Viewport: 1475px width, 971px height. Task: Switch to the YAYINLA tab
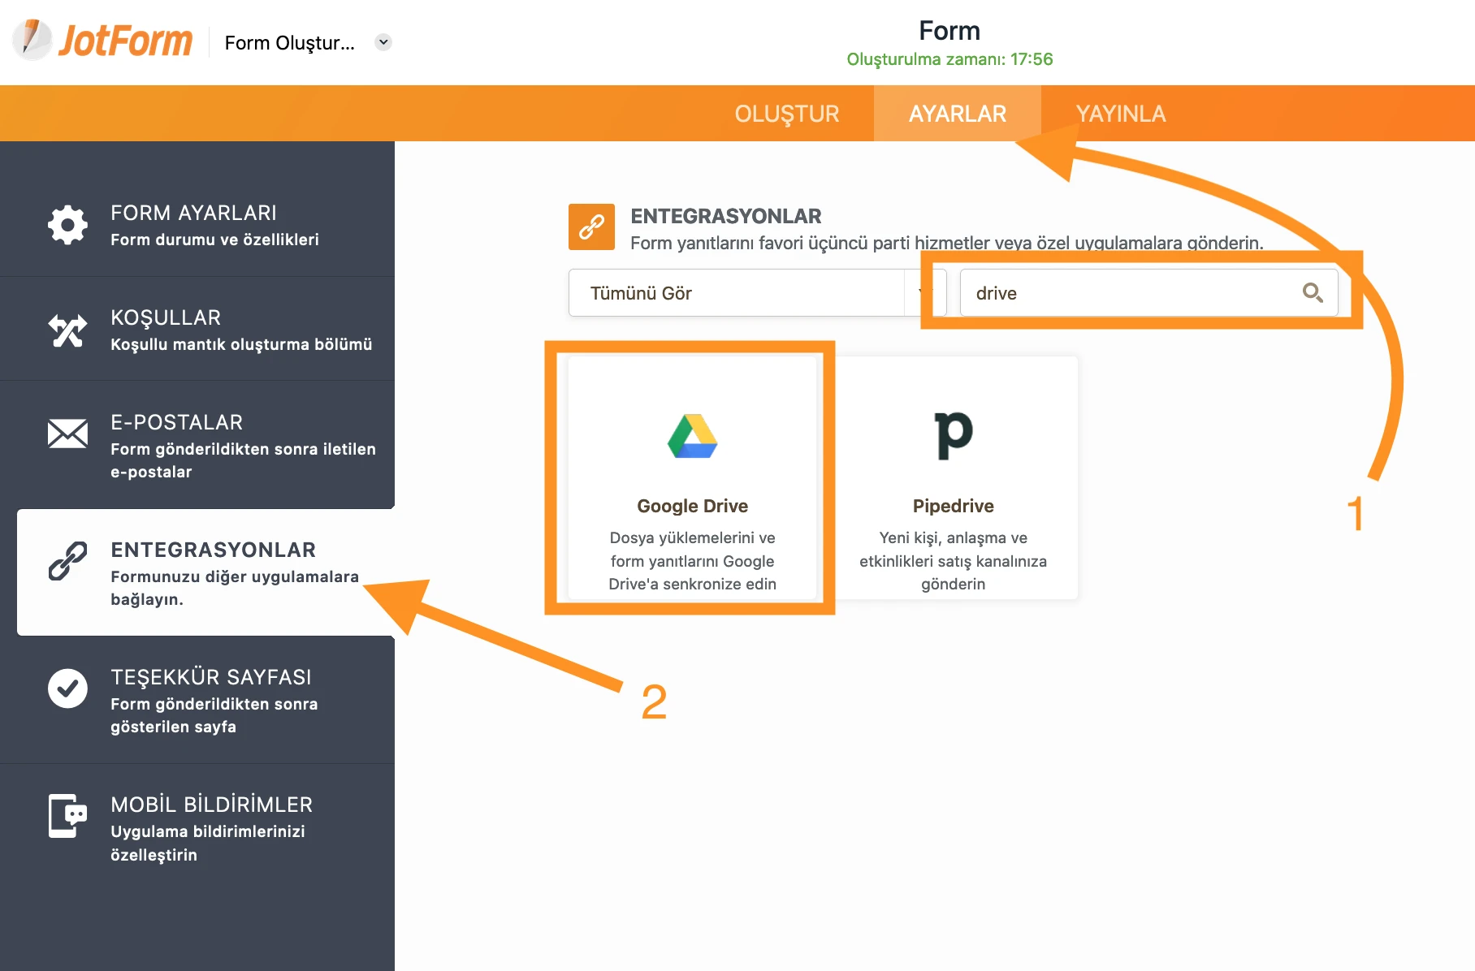pos(1120,114)
